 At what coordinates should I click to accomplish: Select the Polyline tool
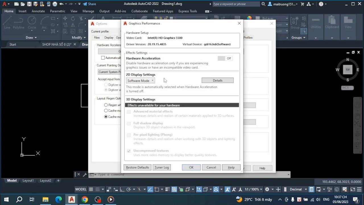coord(18,23)
